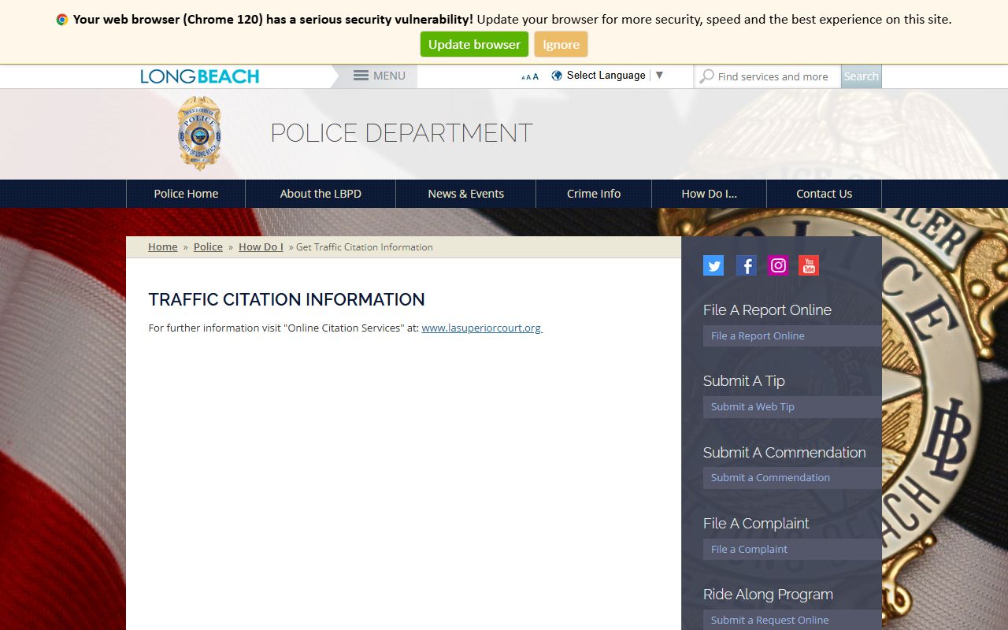The width and height of the screenshot is (1008, 630).
Task: Open the Twitter social icon
Action: [x=713, y=265]
